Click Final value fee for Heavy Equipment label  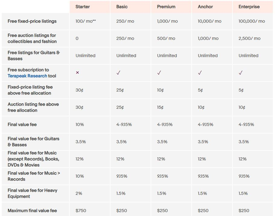[x=32, y=193]
